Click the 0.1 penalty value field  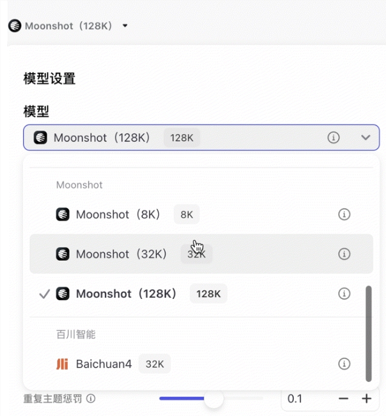[306, 398]
